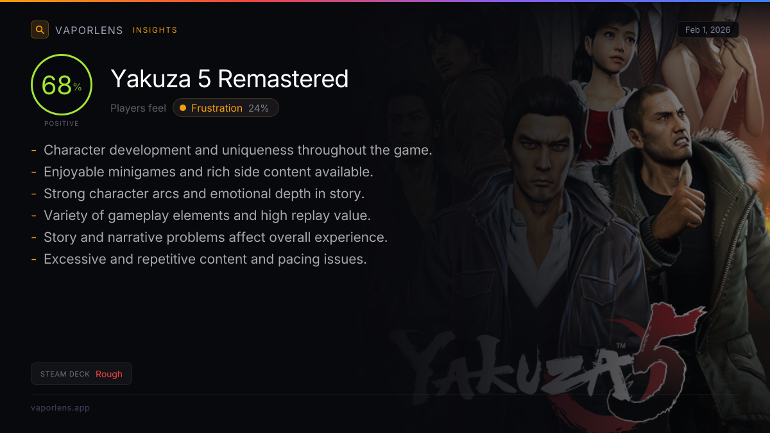Click the Yakuza 5 Remastered title

(x=230, y=79)
